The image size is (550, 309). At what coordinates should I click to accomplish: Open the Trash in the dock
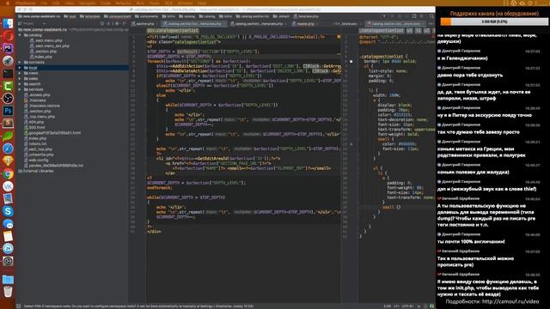pyautogui.click(x=8, y=292)
